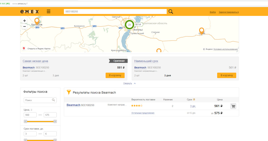Click the green cluster marker showing 23
The height and width of the screenshot is (141, 268).
(129, 25)
